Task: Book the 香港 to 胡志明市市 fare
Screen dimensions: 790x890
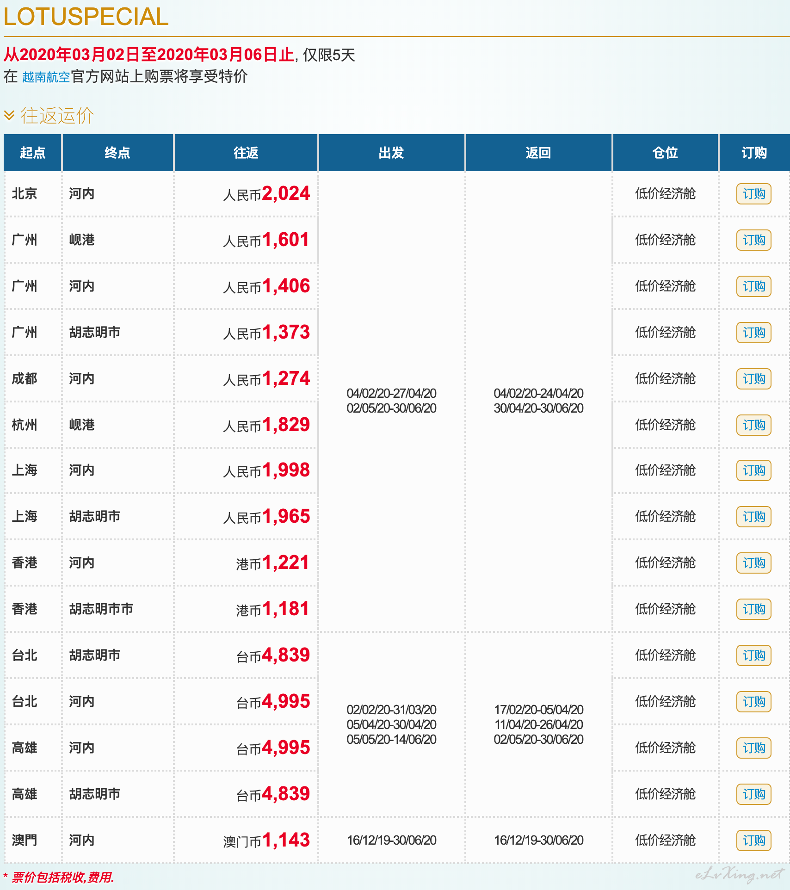Action: 753,609
